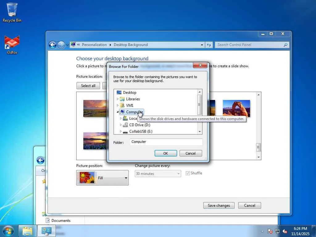This screenshot has width=316, height=237.
Task: Click the wallpaper list scroll down arrow
Action: (259, 157)
